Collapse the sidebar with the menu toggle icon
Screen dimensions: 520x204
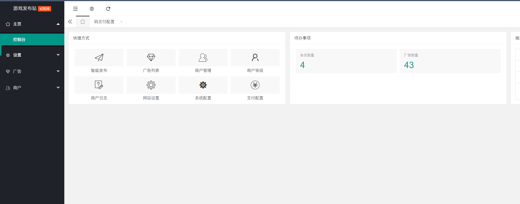[75, 9]
